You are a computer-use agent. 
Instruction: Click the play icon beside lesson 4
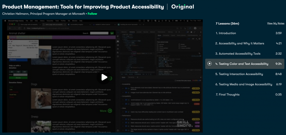(209, 64)
